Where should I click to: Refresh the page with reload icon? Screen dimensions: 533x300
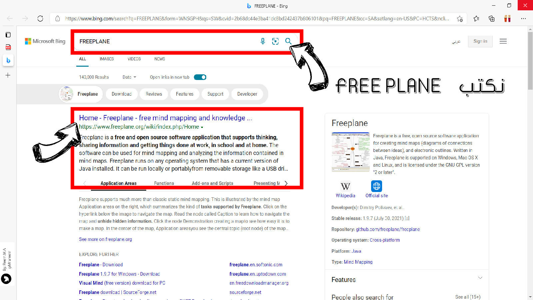click(40, 19)
